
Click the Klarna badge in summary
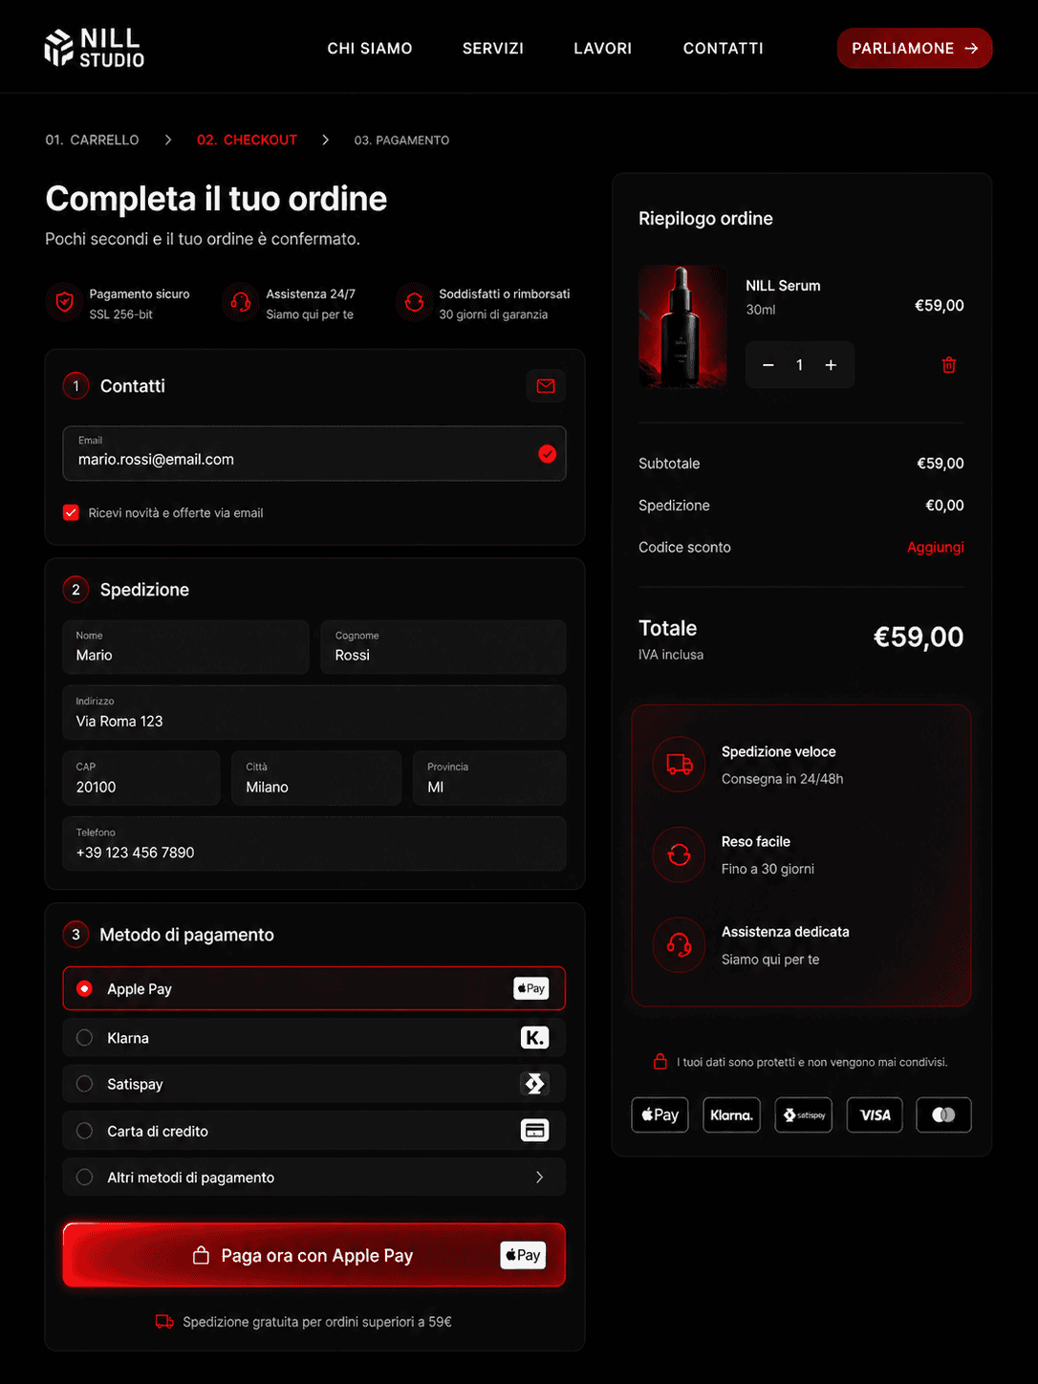[732, 1114]
